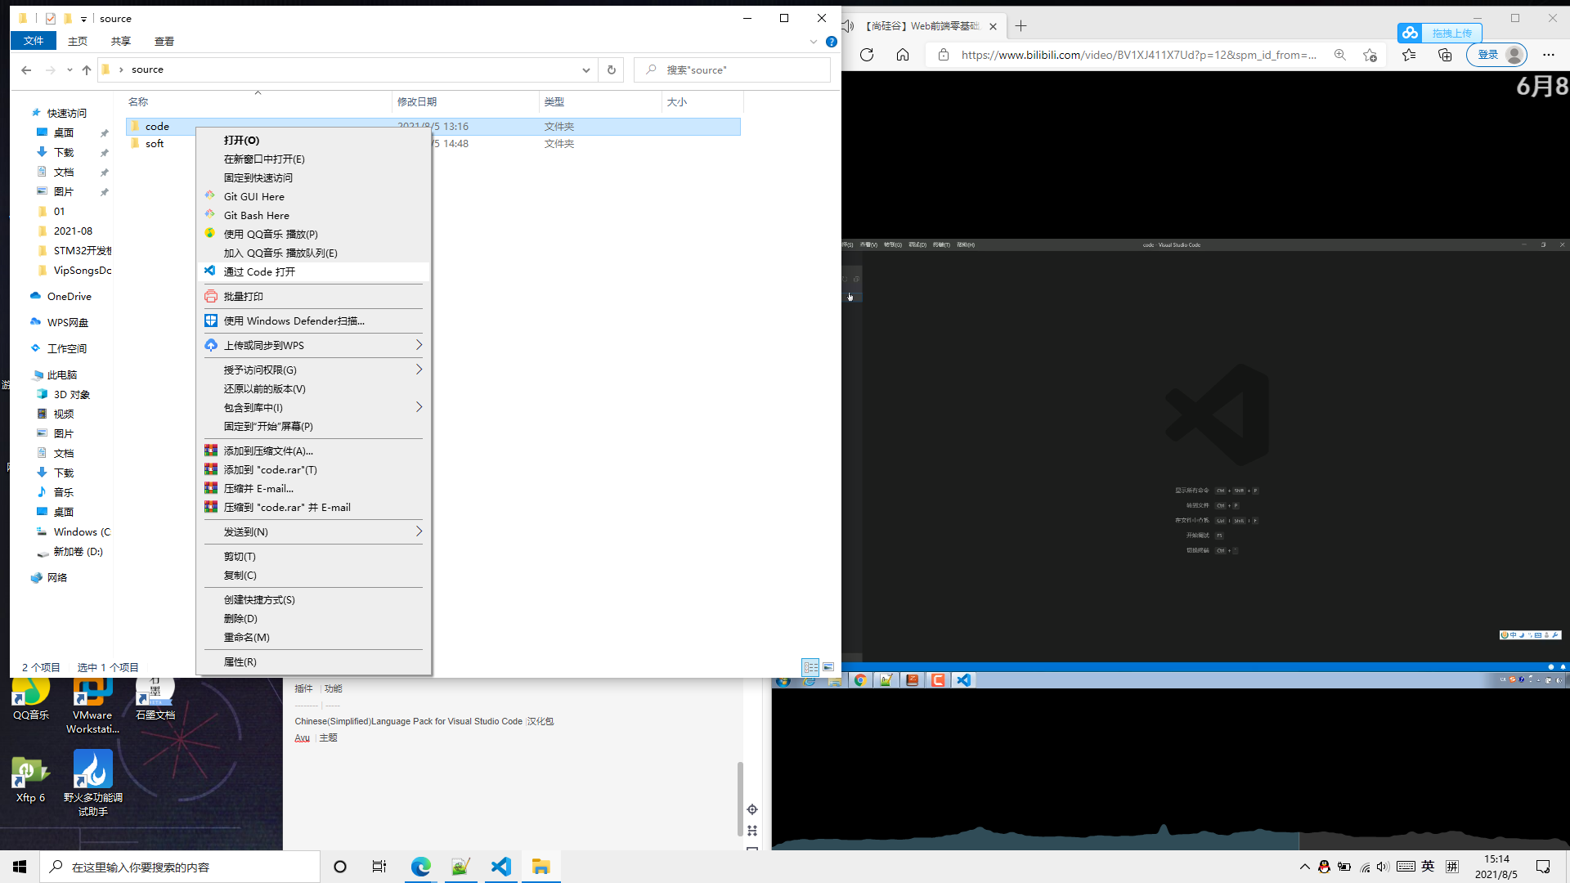Open Explorer help question mark icon

[832, 42]
